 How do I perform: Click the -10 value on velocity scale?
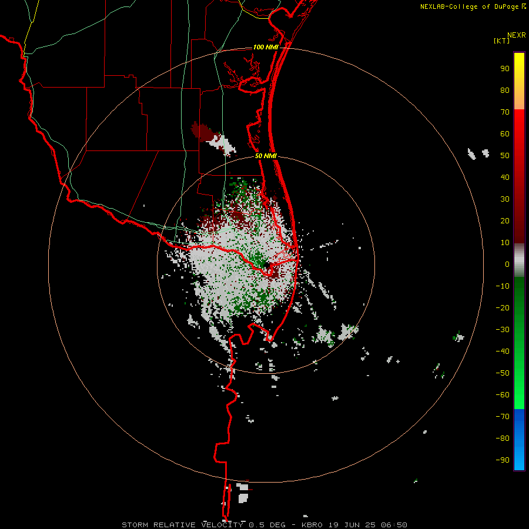click(503, 286)
